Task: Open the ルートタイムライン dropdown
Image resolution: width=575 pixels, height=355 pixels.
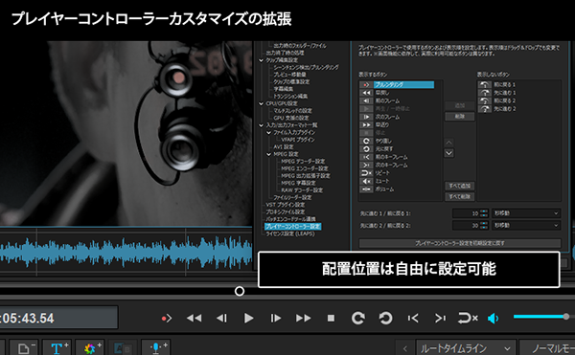Action: 466,348
